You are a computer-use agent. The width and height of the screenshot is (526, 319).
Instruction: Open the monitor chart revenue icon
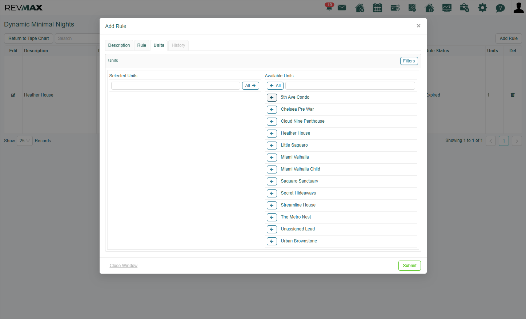tap(447, 8)
